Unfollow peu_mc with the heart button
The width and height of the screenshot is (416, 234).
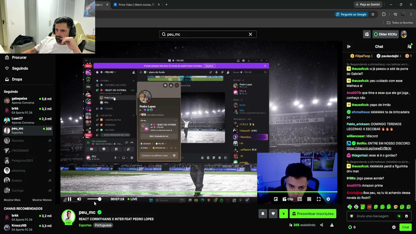pos(273,214)
